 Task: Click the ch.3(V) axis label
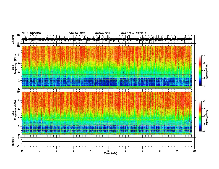point(13,142)
